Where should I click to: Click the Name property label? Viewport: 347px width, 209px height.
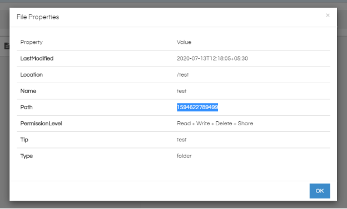(x=28, y=91)
